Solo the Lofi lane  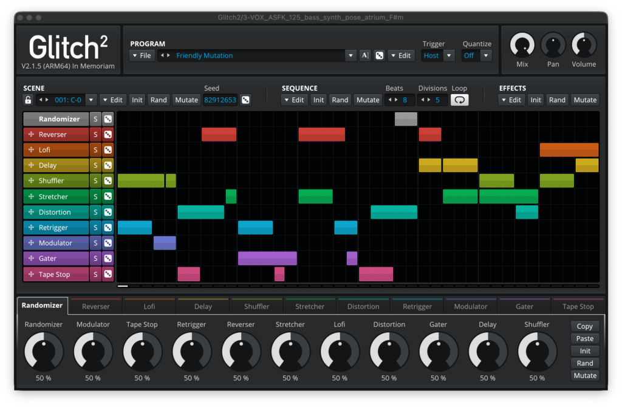(95, 150)
